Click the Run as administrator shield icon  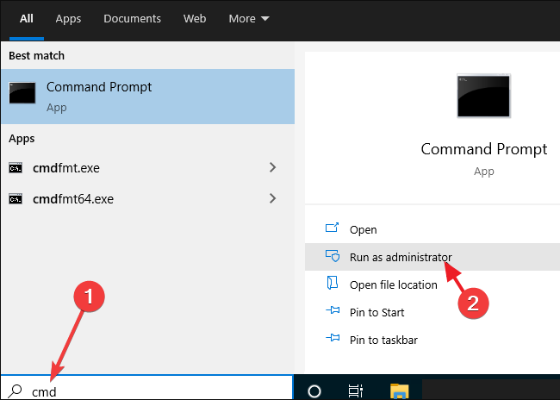click(333, 257)
